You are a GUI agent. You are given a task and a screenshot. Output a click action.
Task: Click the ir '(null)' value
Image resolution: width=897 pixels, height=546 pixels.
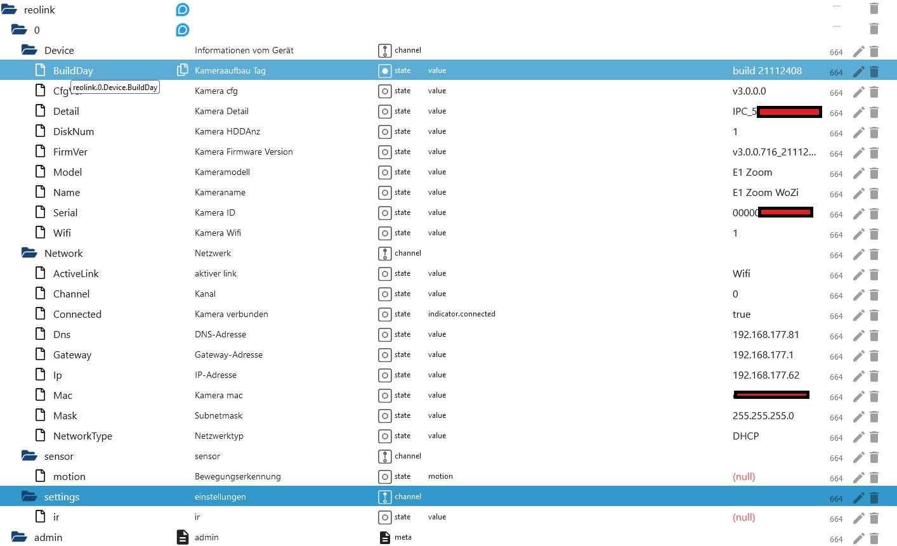[x=744, y=517]
